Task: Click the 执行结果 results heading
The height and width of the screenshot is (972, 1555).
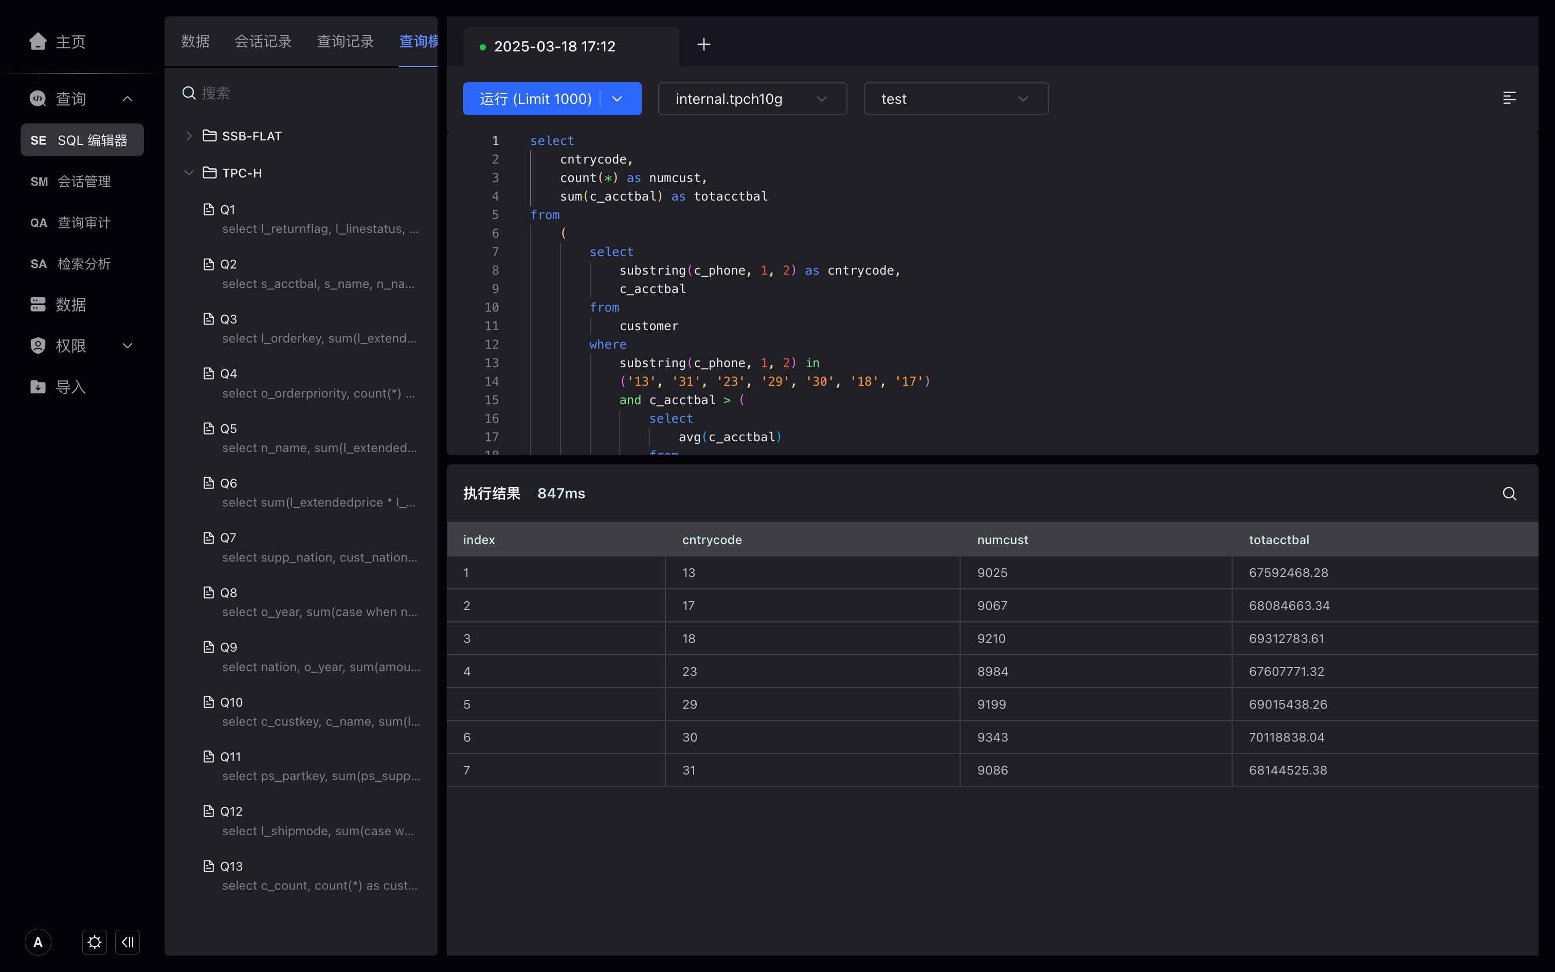Action: pos(492,494)
